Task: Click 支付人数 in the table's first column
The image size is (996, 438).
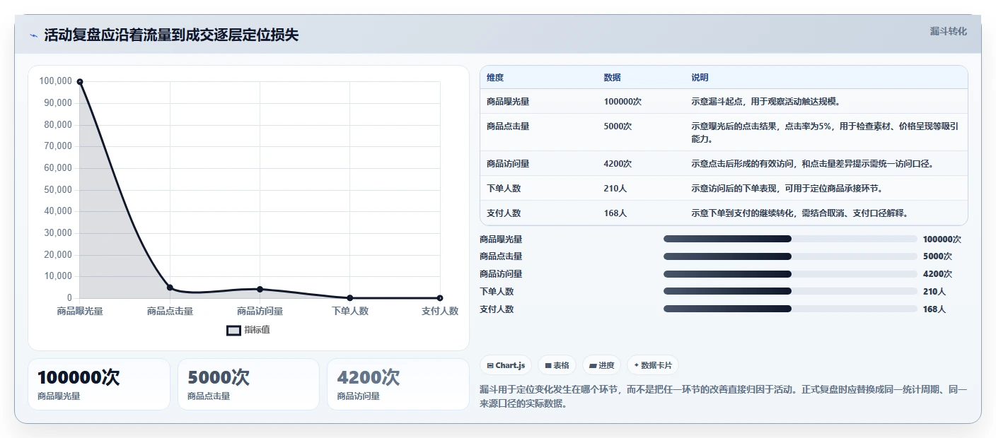Action: 504,213
